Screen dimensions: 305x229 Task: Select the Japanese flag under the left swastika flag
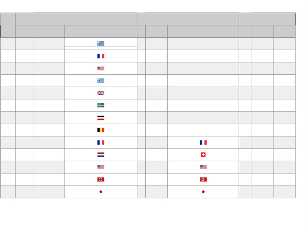coord(101,192)
